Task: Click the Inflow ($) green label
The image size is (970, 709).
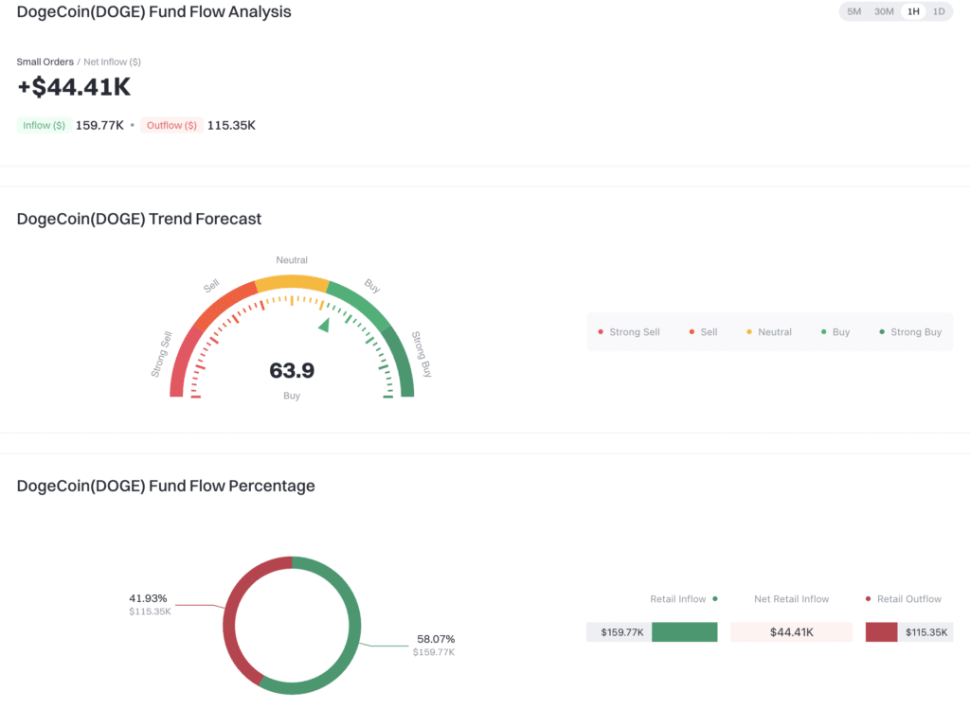Action: [43, 124]
